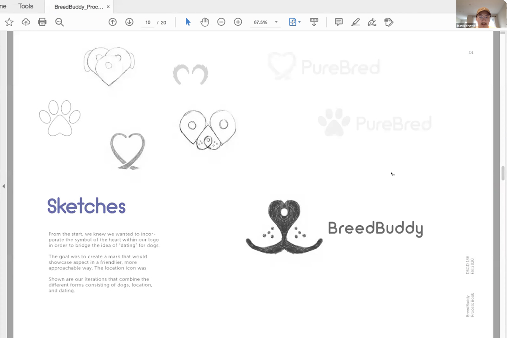Go to the previous page arrow
Screen dimensions: 507x338
[x=112, y=22]
